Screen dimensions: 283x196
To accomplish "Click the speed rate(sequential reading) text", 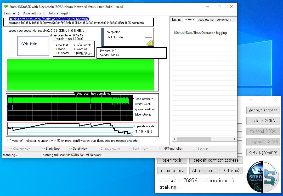I will pyautogui.click(x=47, y=31).
